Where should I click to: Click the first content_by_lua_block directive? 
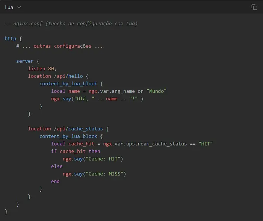(68, 84)
